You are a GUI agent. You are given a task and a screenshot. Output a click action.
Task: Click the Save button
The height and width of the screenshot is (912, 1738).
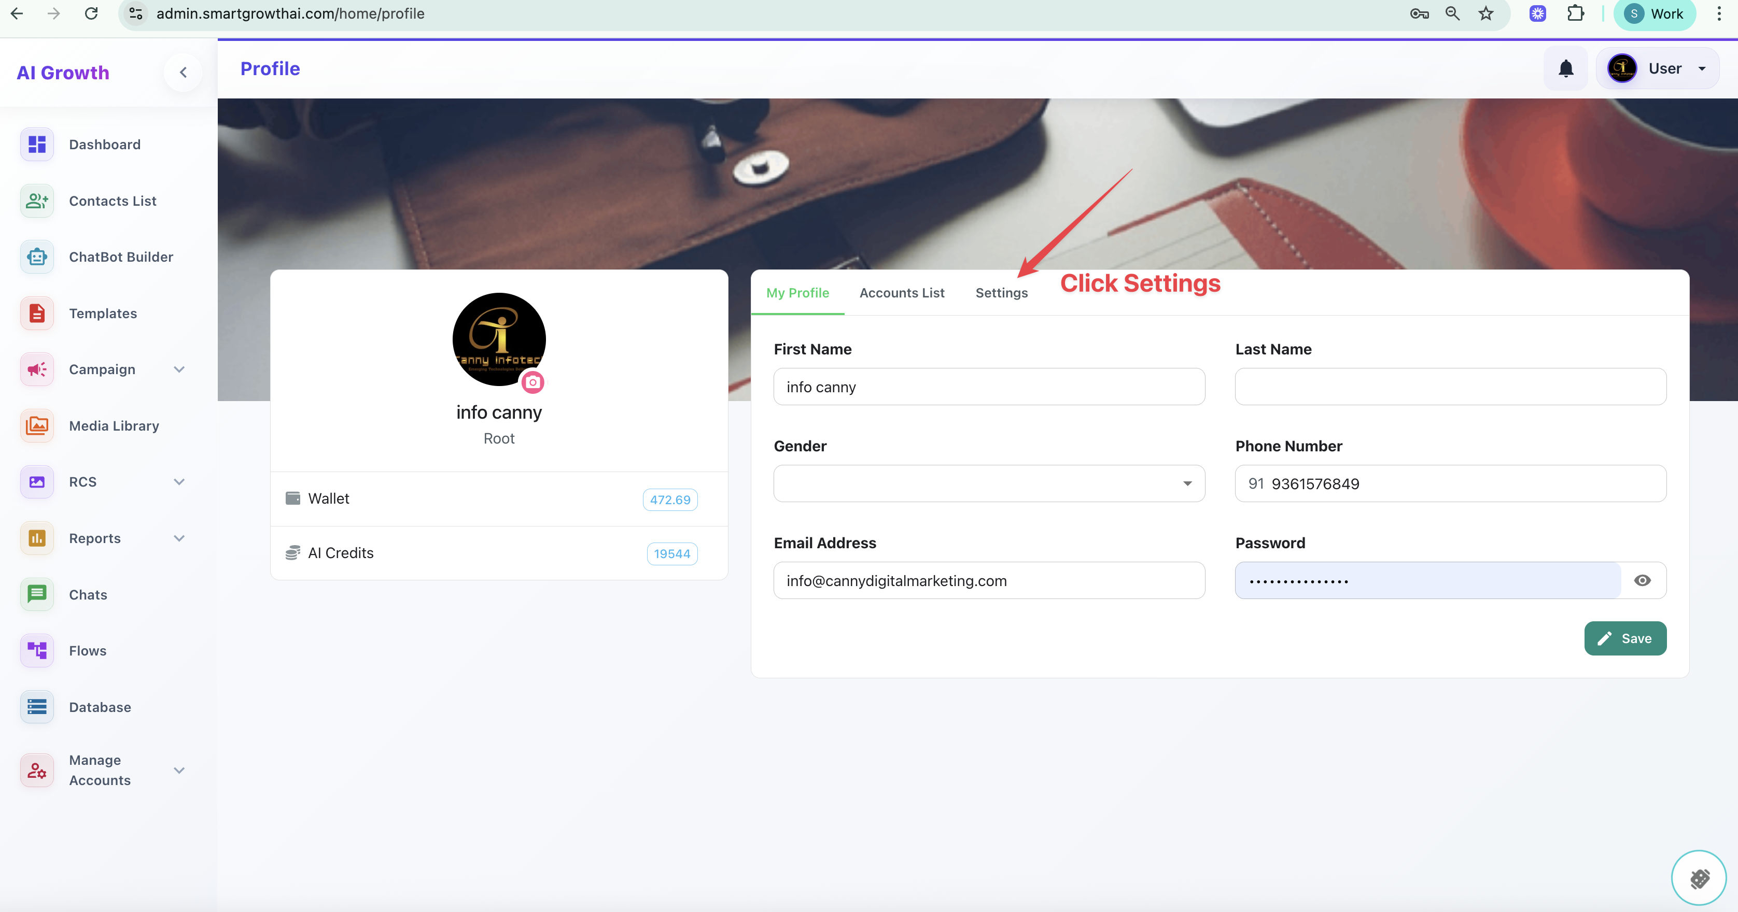point(1624,638)
